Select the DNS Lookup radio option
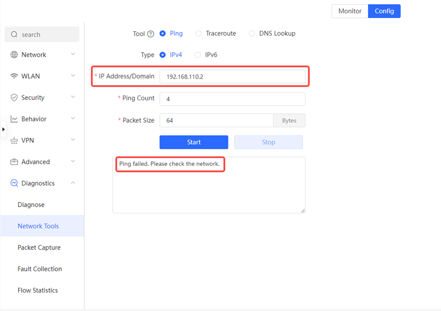 [252, 33]
